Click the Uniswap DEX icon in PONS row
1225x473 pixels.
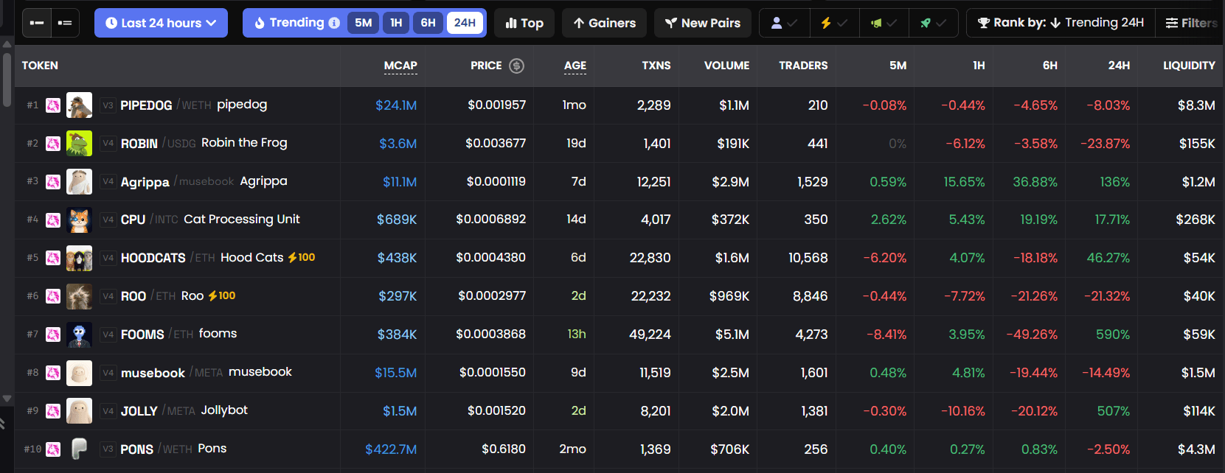click(53, 449)
